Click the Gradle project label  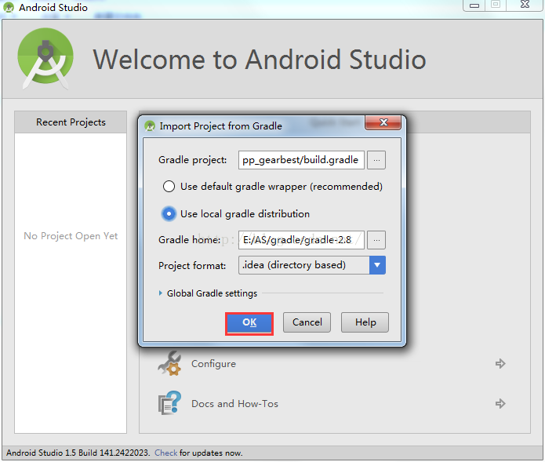(193, 160)
